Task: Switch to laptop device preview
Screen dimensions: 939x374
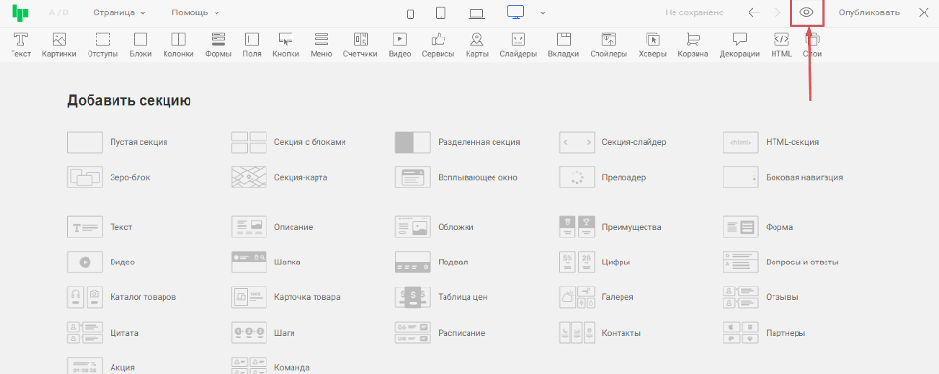Action: (x=476, y=13)
